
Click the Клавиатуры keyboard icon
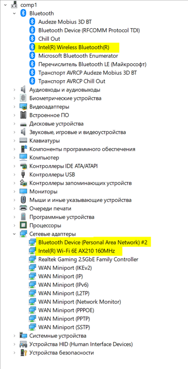click(23, 141)
